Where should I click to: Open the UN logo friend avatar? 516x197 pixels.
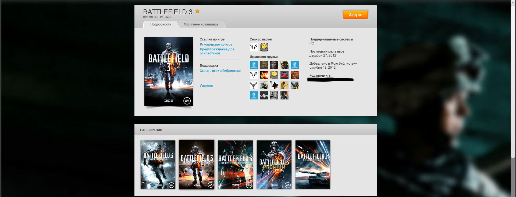click(264, 95)
